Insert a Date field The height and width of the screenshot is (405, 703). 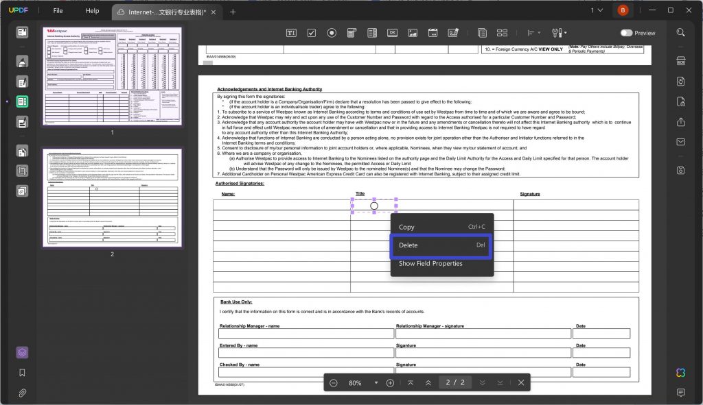tap(433, 32)
